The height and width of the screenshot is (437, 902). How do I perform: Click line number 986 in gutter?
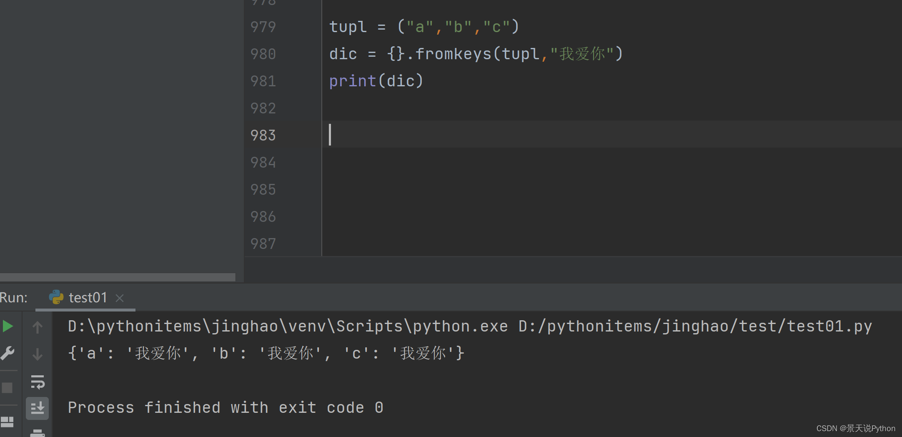263,217
